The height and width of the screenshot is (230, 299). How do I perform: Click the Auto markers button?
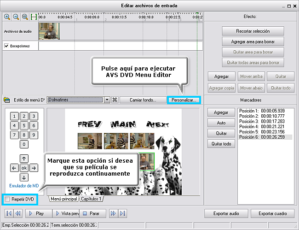[x=221, y=123]
